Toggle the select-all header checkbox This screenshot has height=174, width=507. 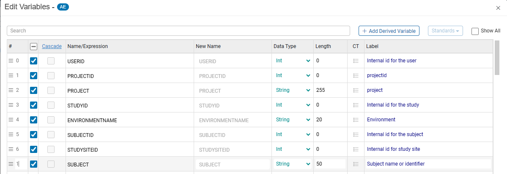[33, 46]
